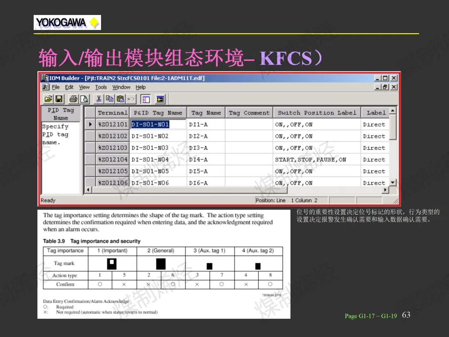Click the IOM Builder title bar icon
Screen dimensions: 449x337
click(44, 78)
